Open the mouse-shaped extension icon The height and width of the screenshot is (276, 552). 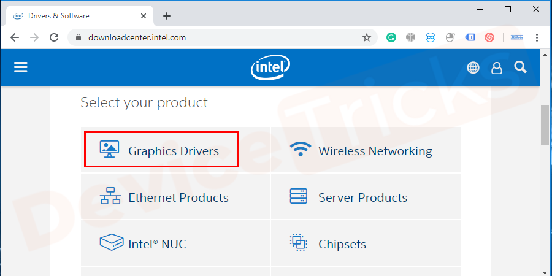[x=450, y=37]
